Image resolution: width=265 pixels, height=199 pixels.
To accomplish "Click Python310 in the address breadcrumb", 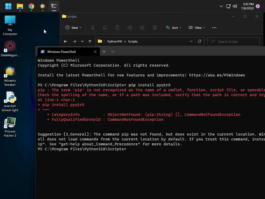I will point(115,41).
